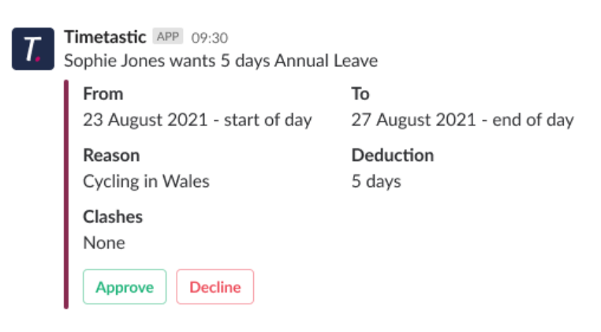This screenshot has width=601, height=332.
Task: Click the Reason field label
Action: [111, 155]
